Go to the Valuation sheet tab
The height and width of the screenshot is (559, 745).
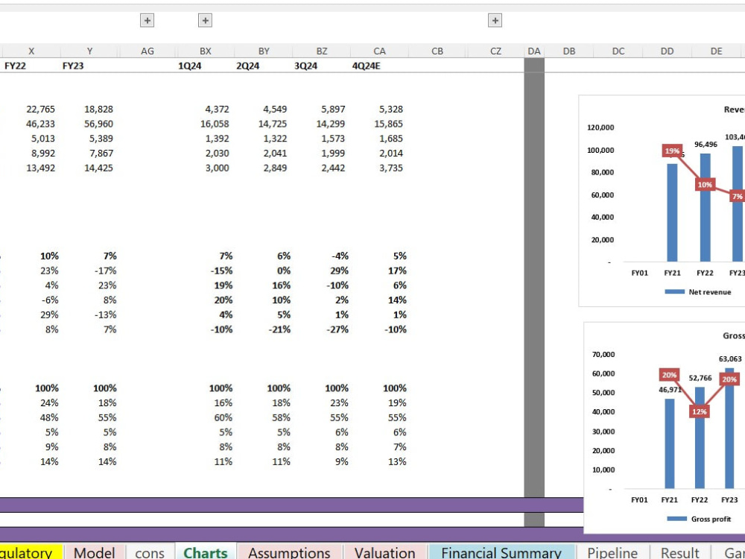point(385,552)
